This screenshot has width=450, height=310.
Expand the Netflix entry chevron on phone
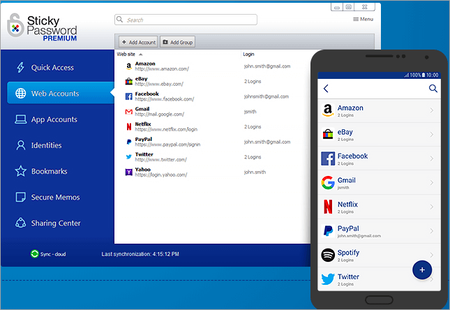click(x=432, y=207)
